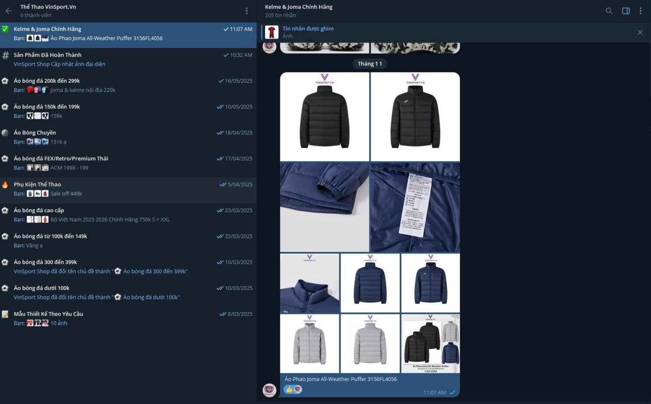
Task: Click the Tháng 11 date badge
Action: click(x=370, y=64)
